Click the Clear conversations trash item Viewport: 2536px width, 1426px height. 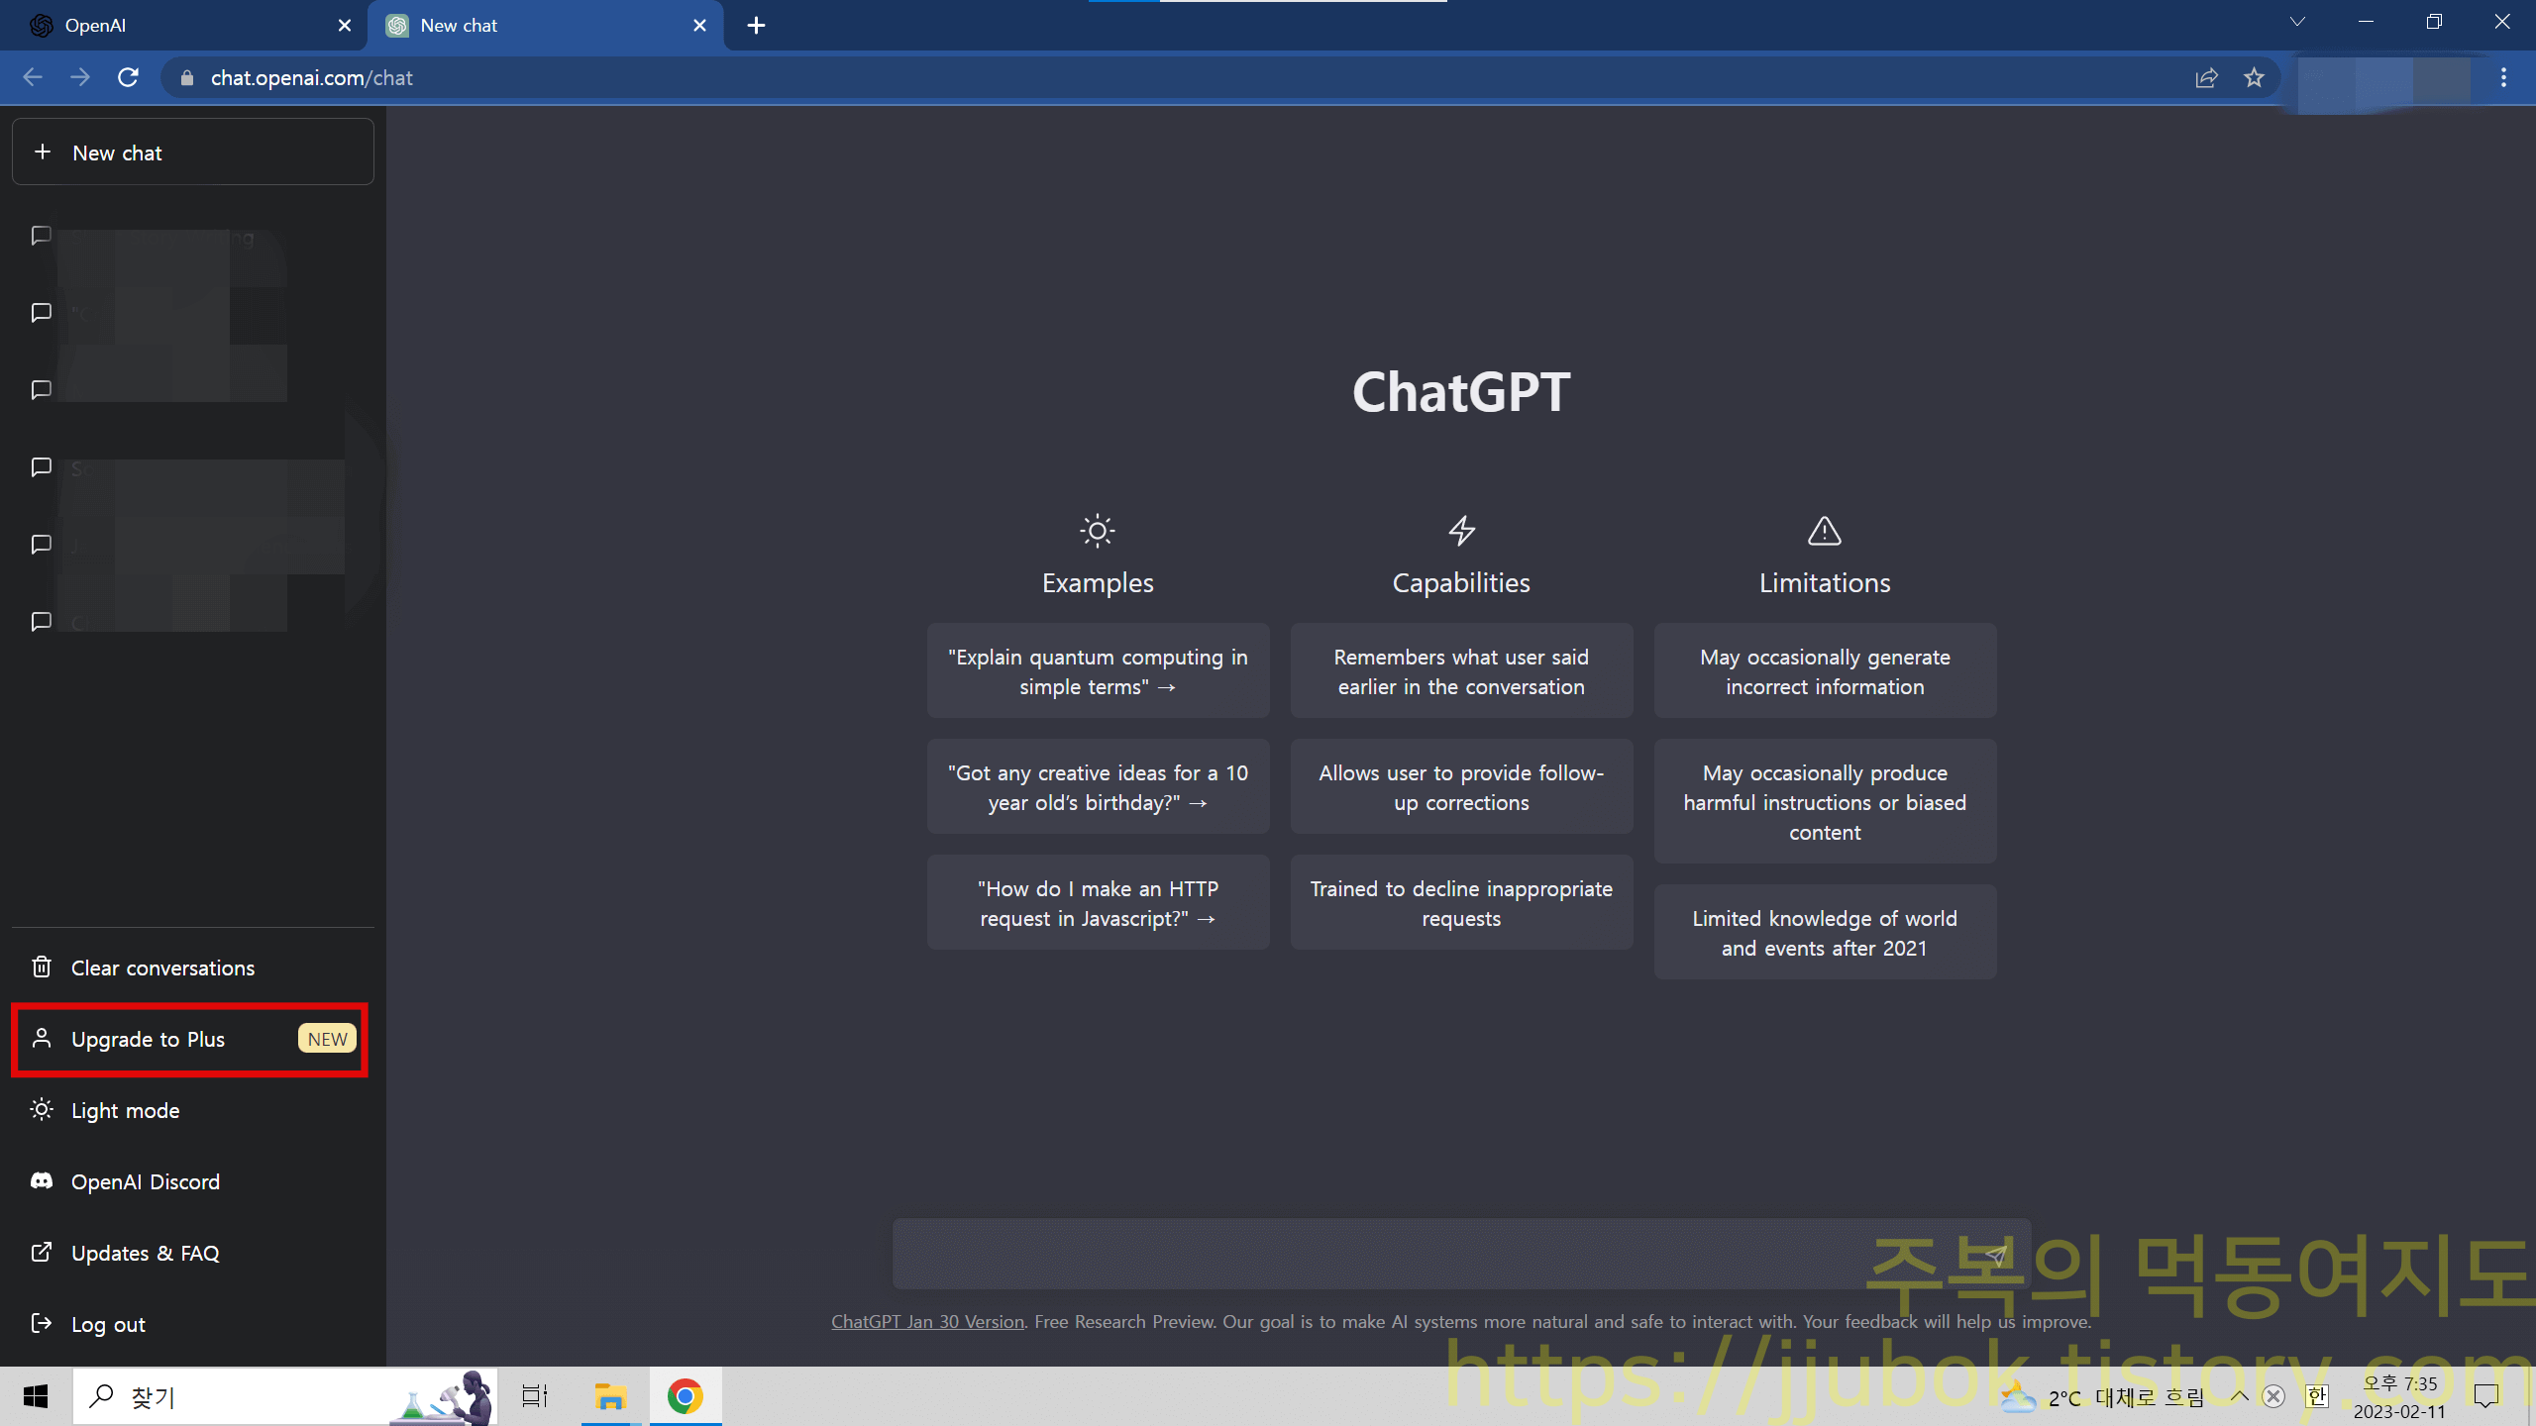pyautogui.click(x=162, y=968)
